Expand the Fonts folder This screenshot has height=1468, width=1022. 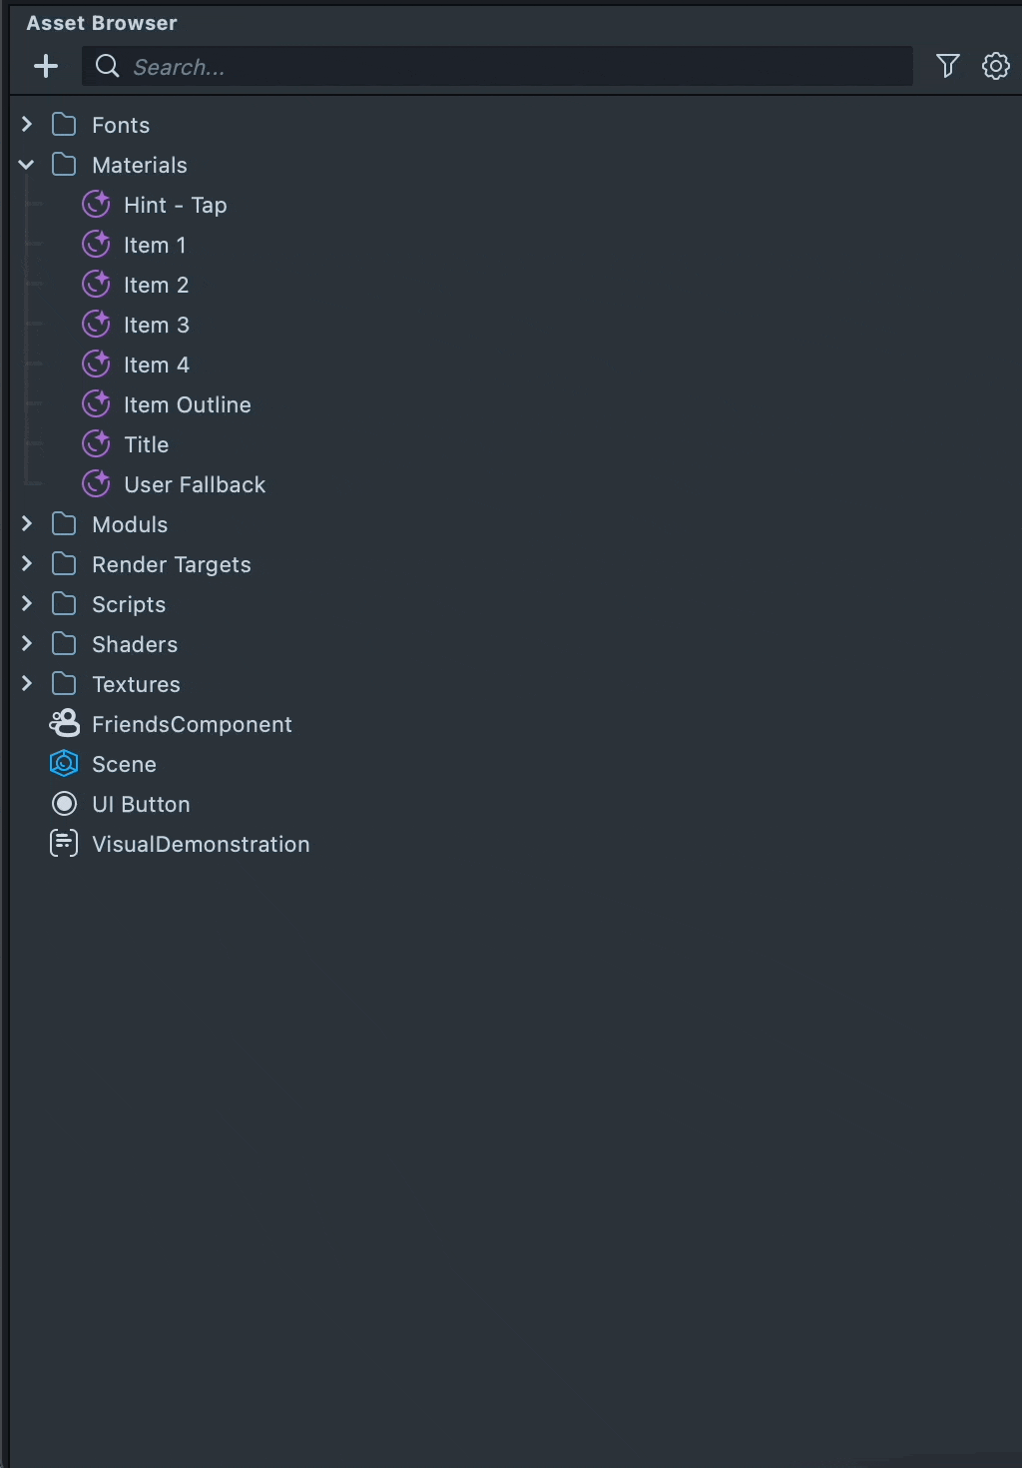(27, 125)
